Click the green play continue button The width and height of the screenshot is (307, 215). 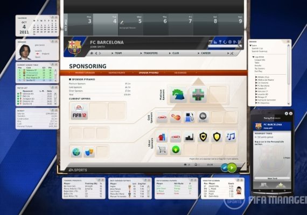click(232, 168)
